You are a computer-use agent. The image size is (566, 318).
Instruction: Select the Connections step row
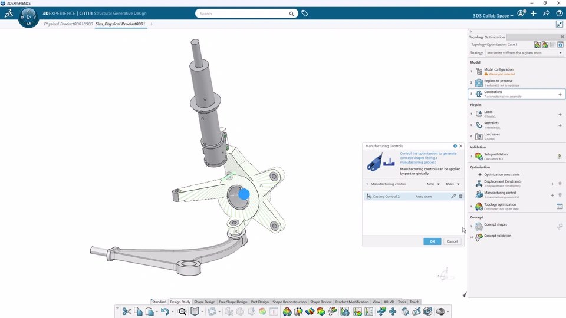[516, 94]
